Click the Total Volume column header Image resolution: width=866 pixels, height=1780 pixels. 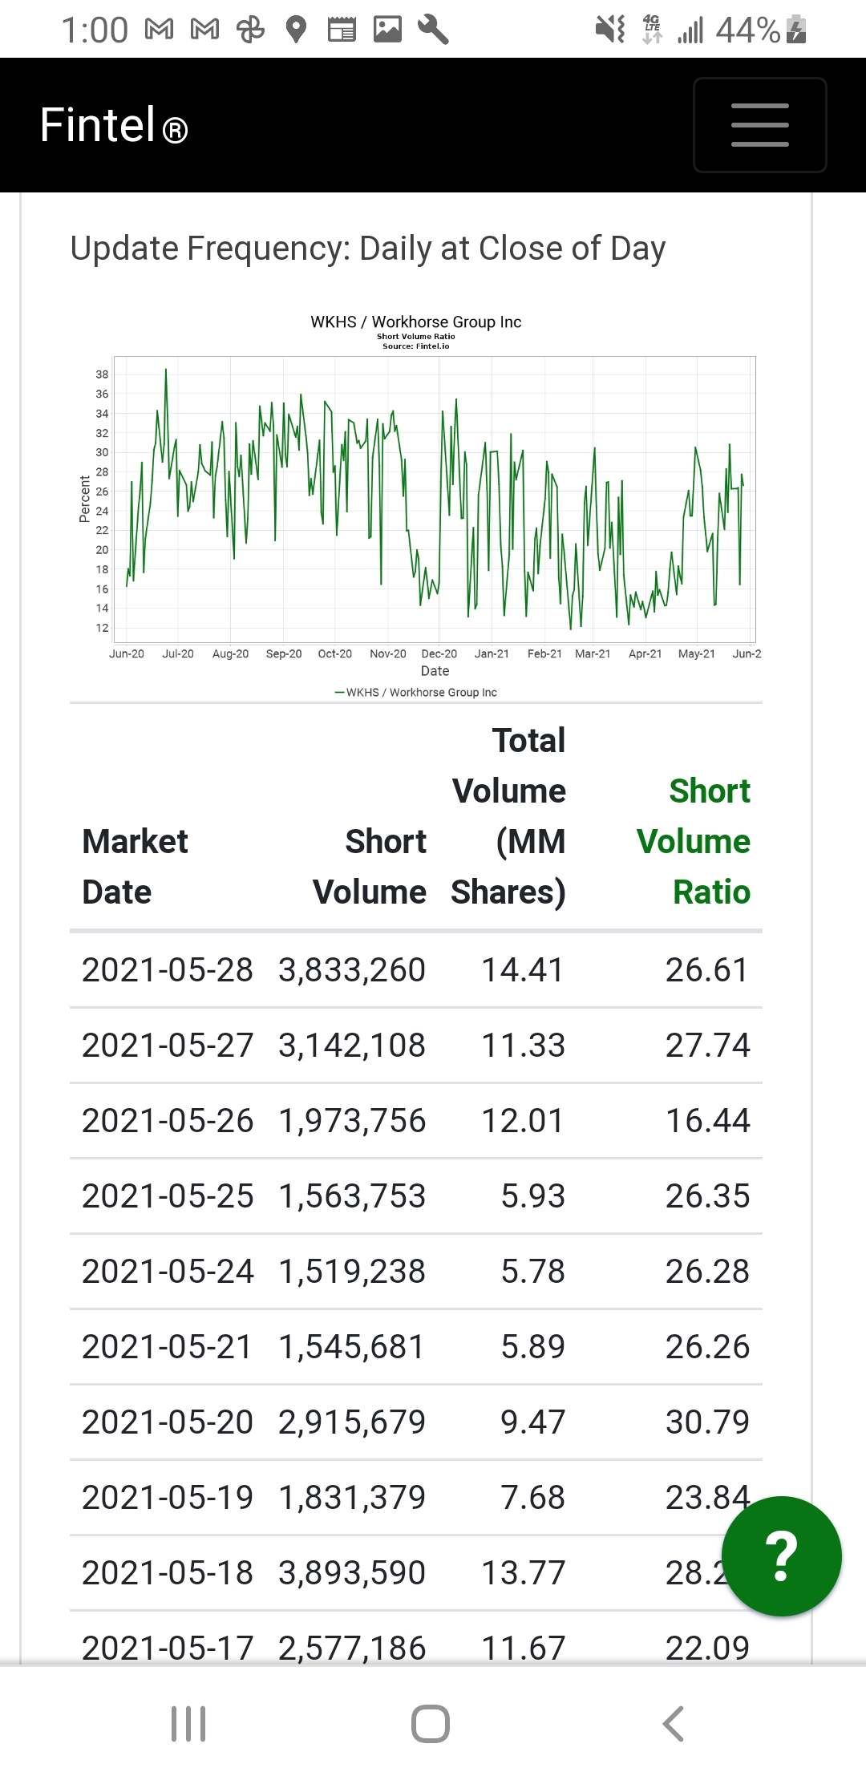508,815
